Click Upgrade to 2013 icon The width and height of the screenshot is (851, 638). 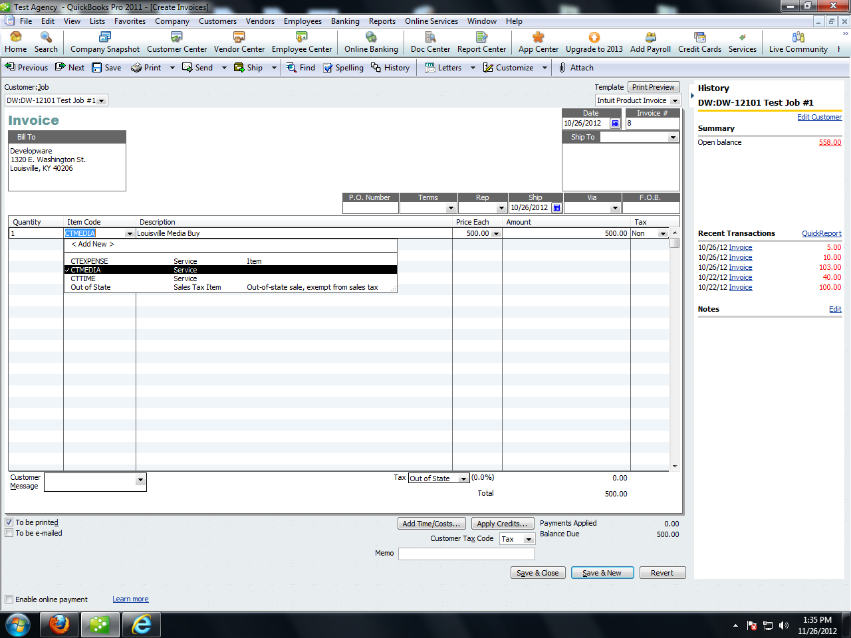point(594,43)
